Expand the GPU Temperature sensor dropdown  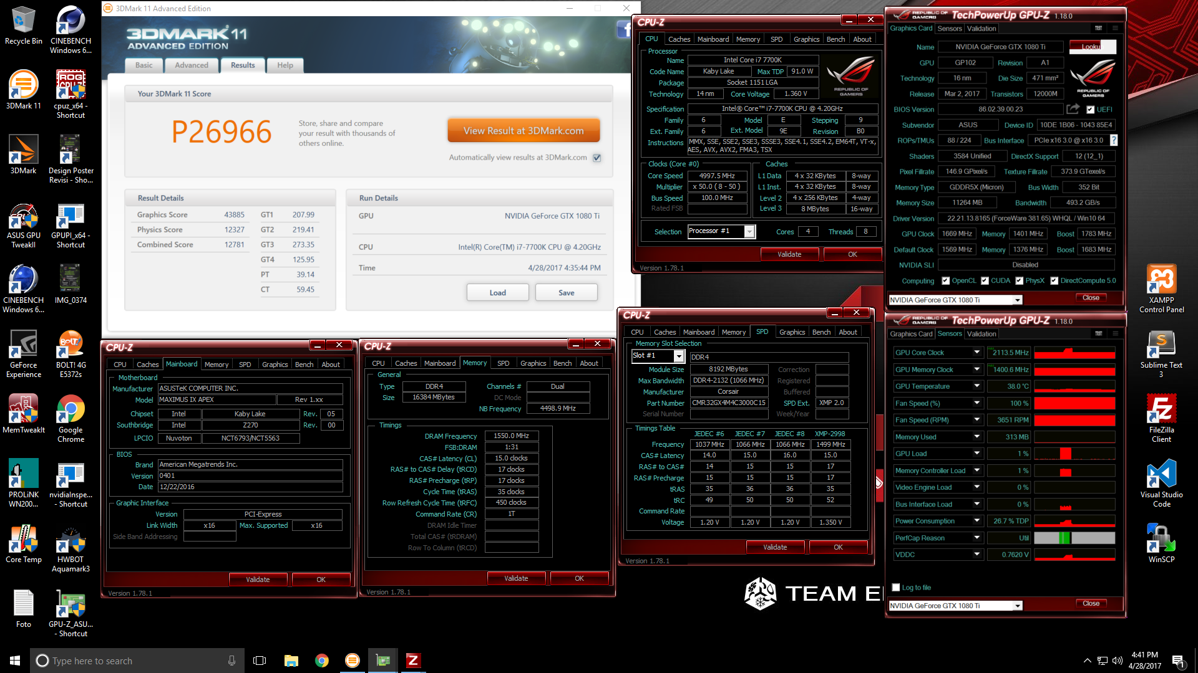click(x=977, y=386)
